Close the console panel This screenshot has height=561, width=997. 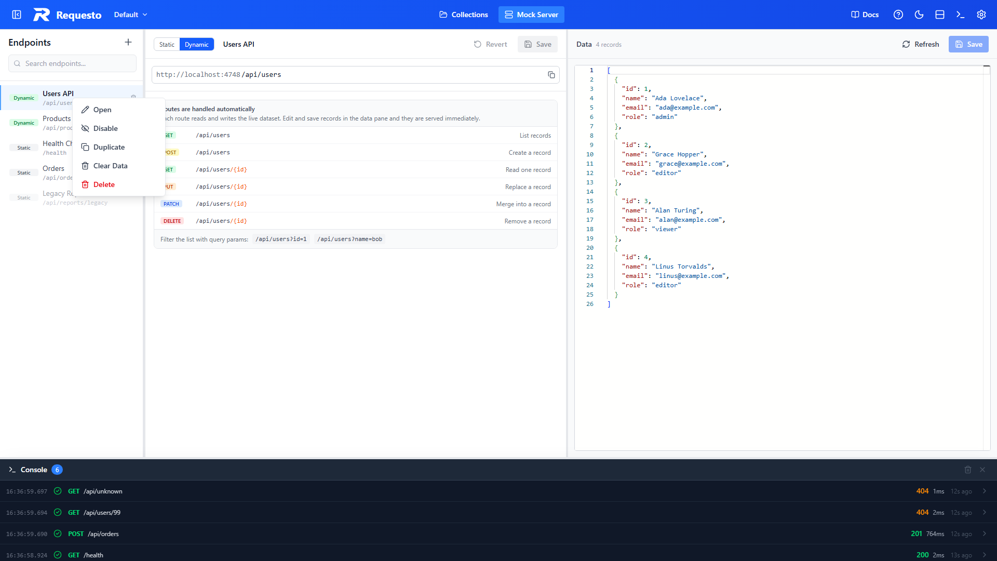pos(982,470)
